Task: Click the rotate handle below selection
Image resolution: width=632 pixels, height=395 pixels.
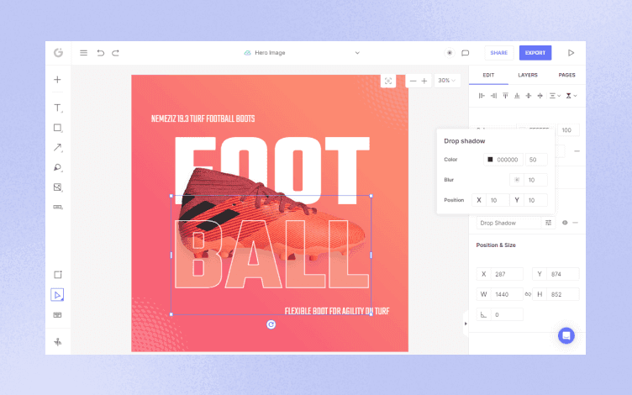Action: pyautogui.click(x=271, y=324)
